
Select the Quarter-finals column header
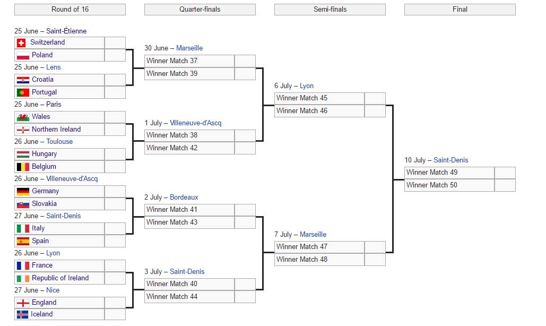(x=200, y=10)
